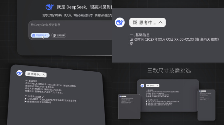Click the triangle before 记忆点打造 in tilted panel
Screen dimensions: 224x125
26,99
